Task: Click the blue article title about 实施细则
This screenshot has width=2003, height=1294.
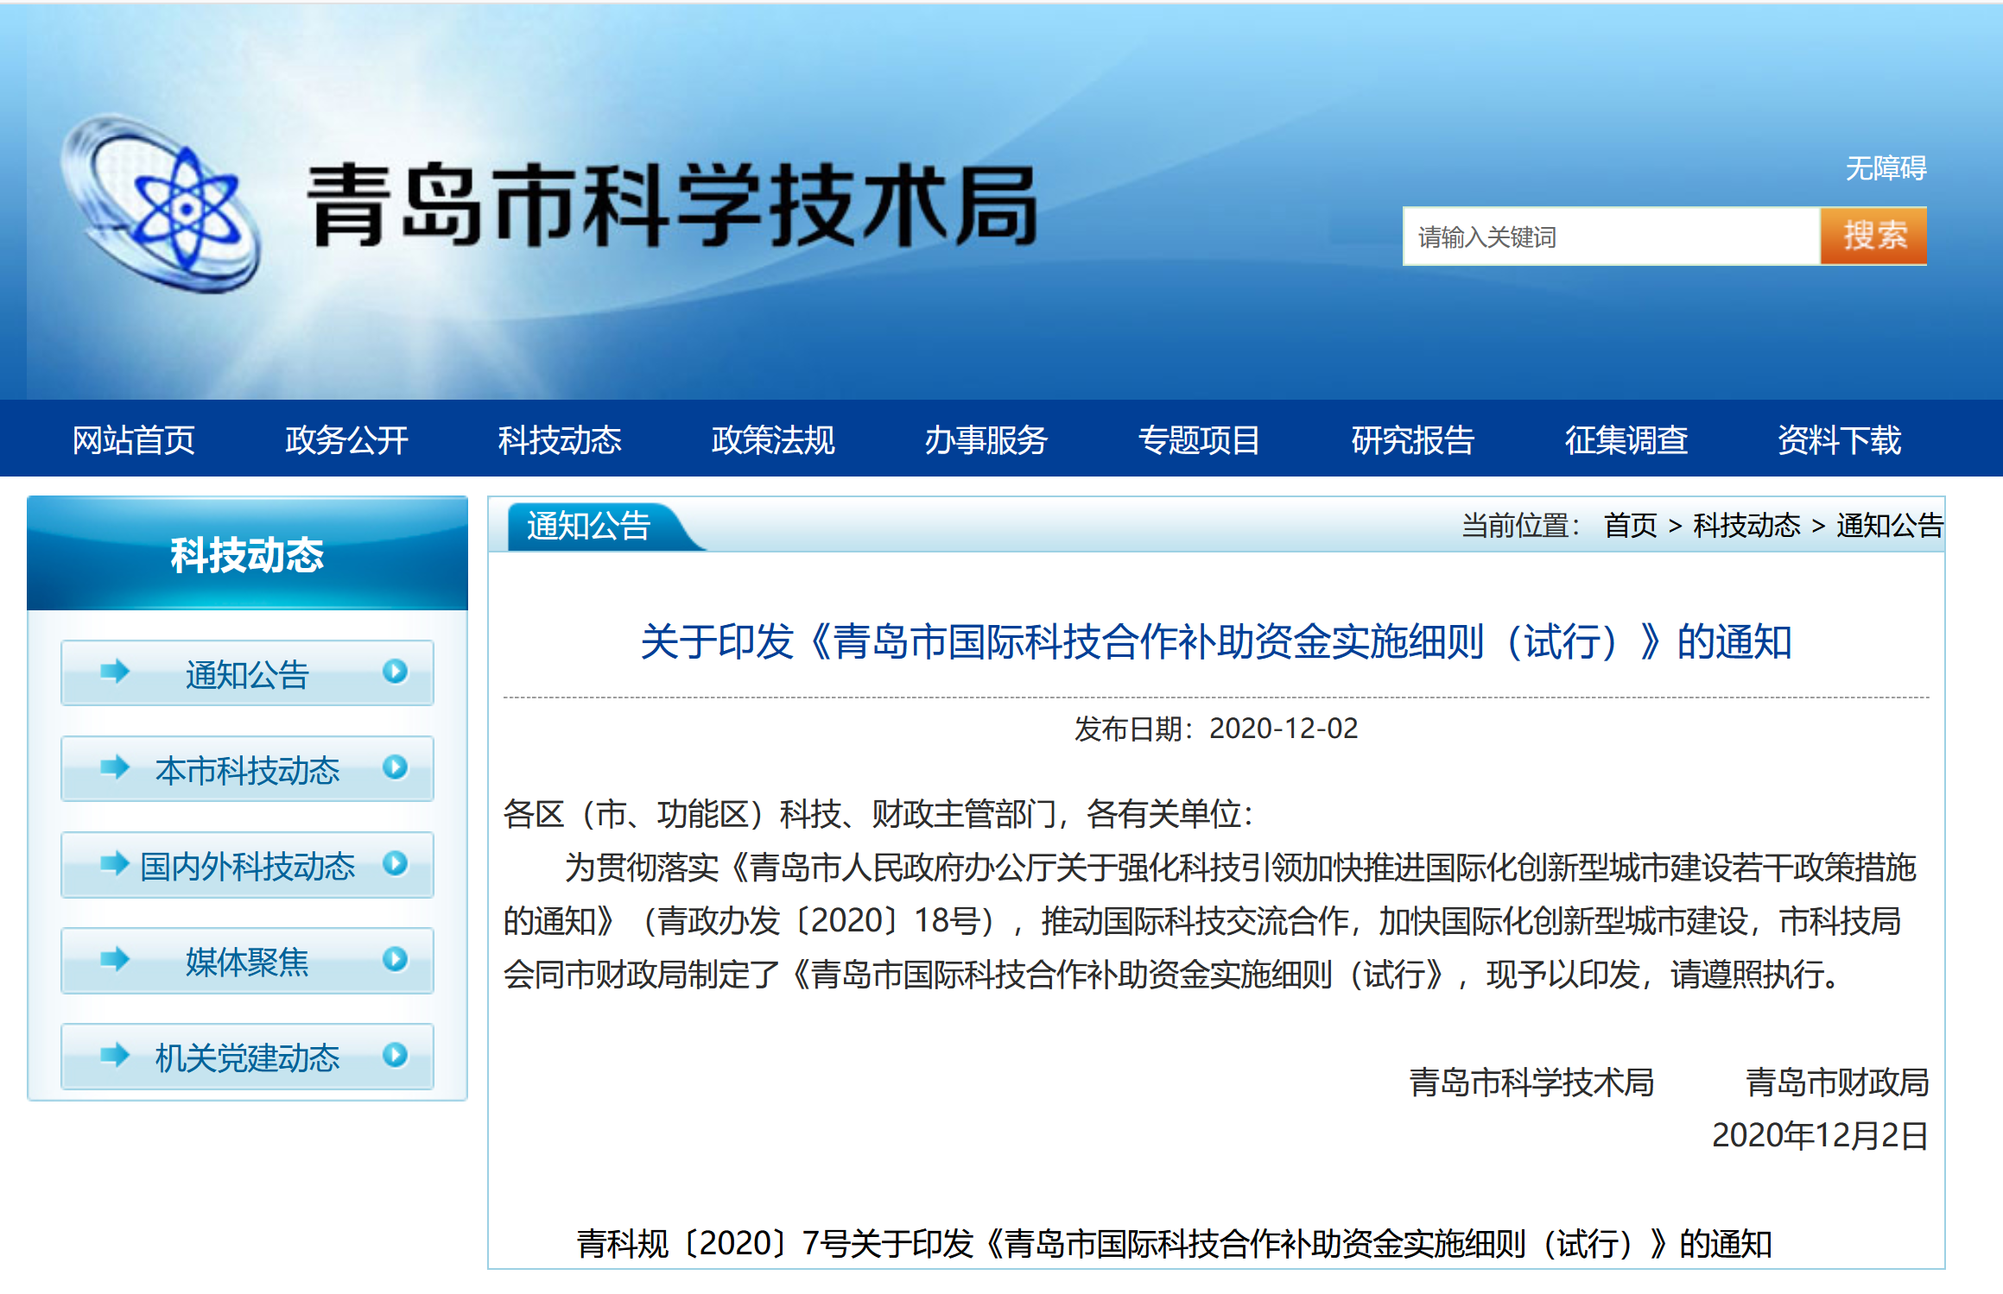Action: pyautogui.click(x=1216, y=641)
